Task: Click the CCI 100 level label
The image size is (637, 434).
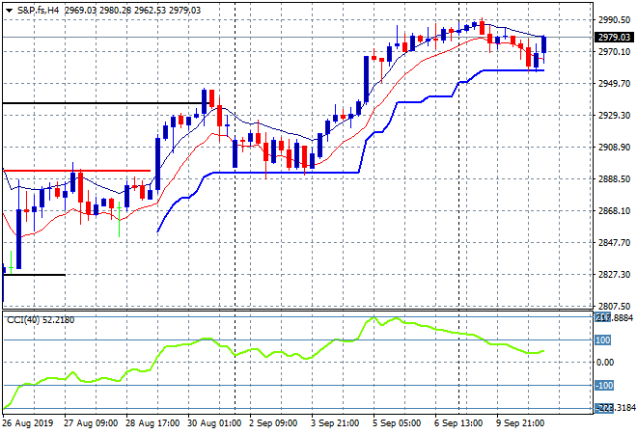Action: (x=603, y=339)
